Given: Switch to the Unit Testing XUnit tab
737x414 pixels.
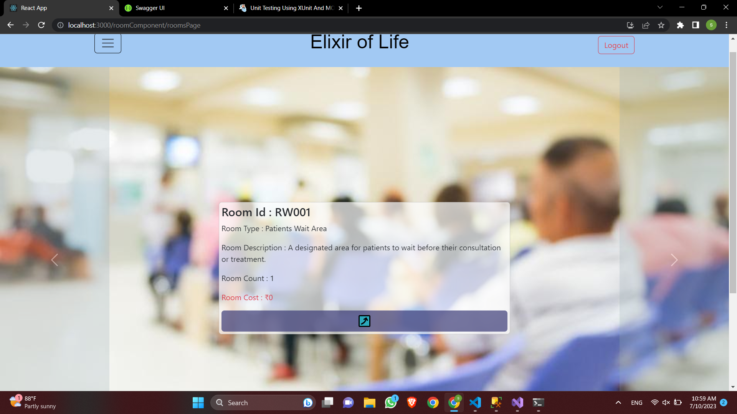Looking at the screenshot, I should point(288,8).
